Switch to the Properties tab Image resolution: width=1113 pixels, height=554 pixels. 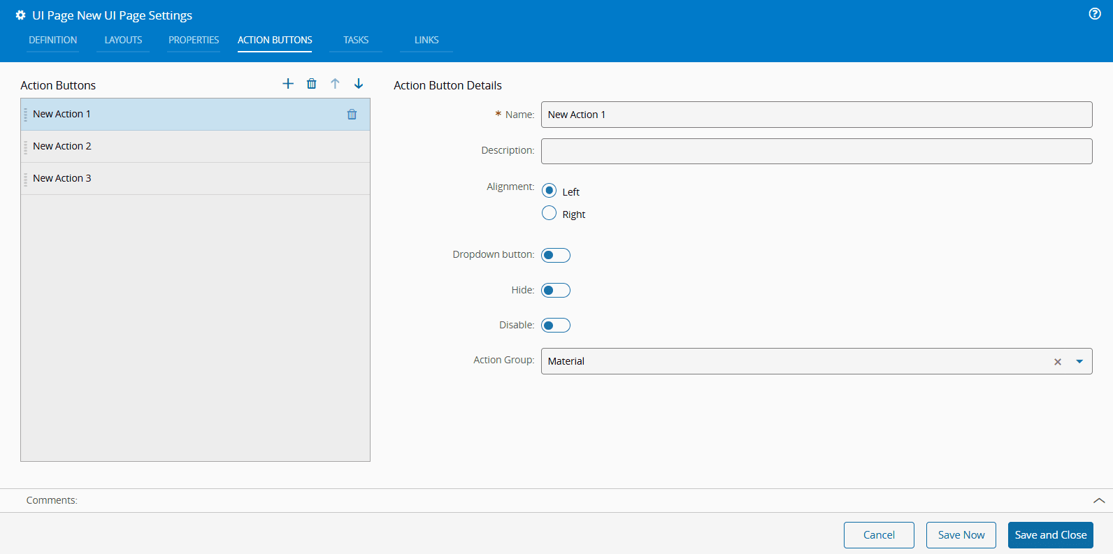194,40
